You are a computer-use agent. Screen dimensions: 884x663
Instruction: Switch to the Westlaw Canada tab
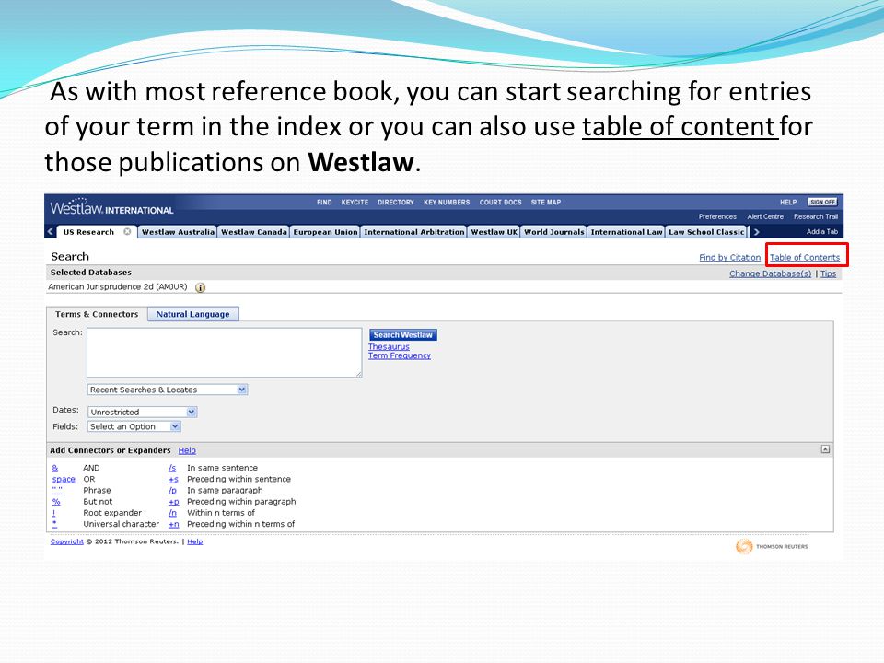[x=254, y=232]
